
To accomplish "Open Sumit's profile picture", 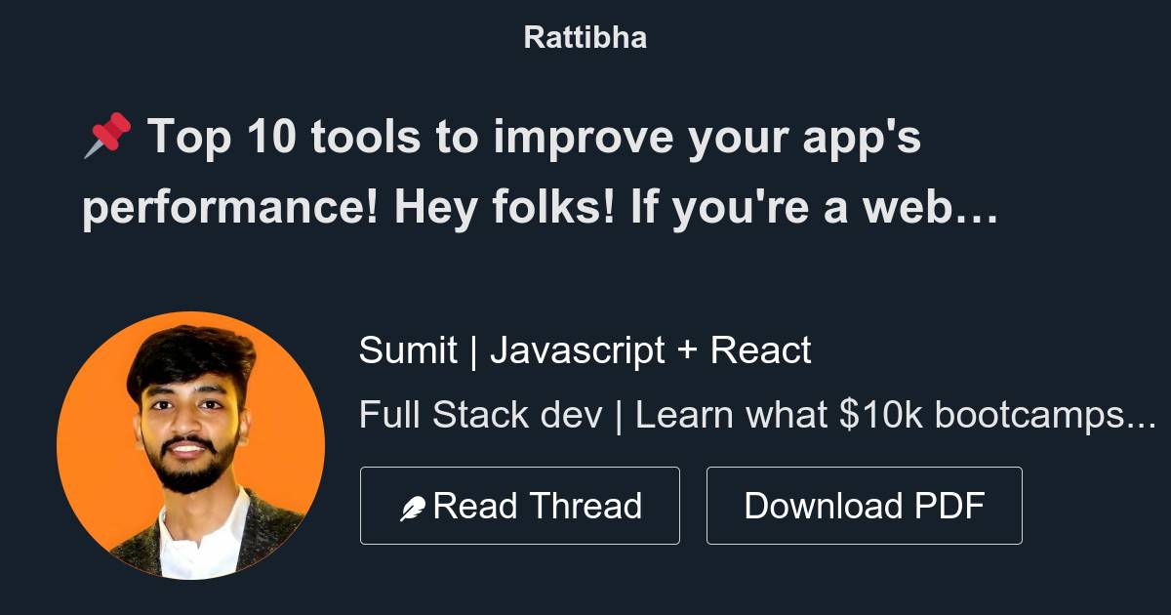I will point(192,444).
